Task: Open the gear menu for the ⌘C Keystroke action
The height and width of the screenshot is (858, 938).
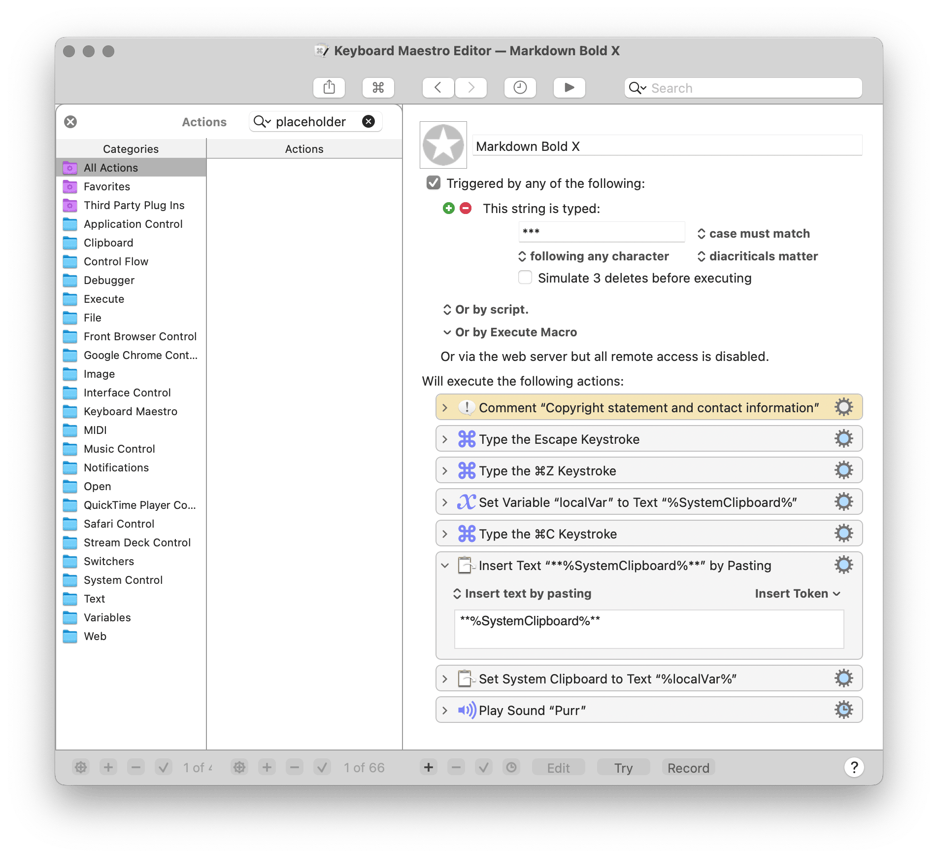Action: coord(843,534)
